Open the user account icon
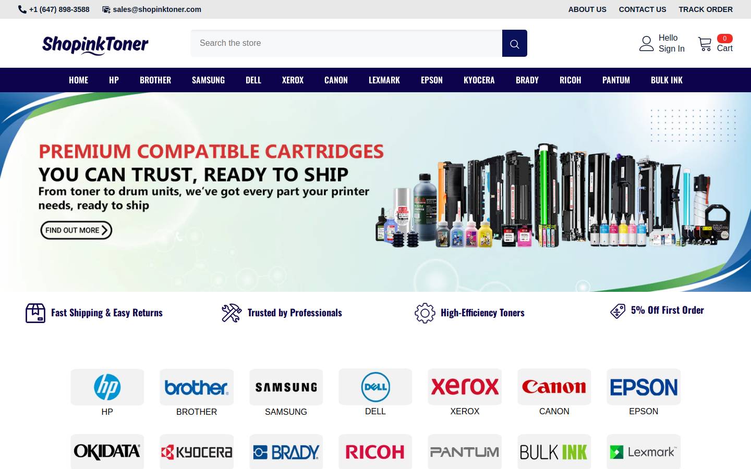 coord(647,43)
